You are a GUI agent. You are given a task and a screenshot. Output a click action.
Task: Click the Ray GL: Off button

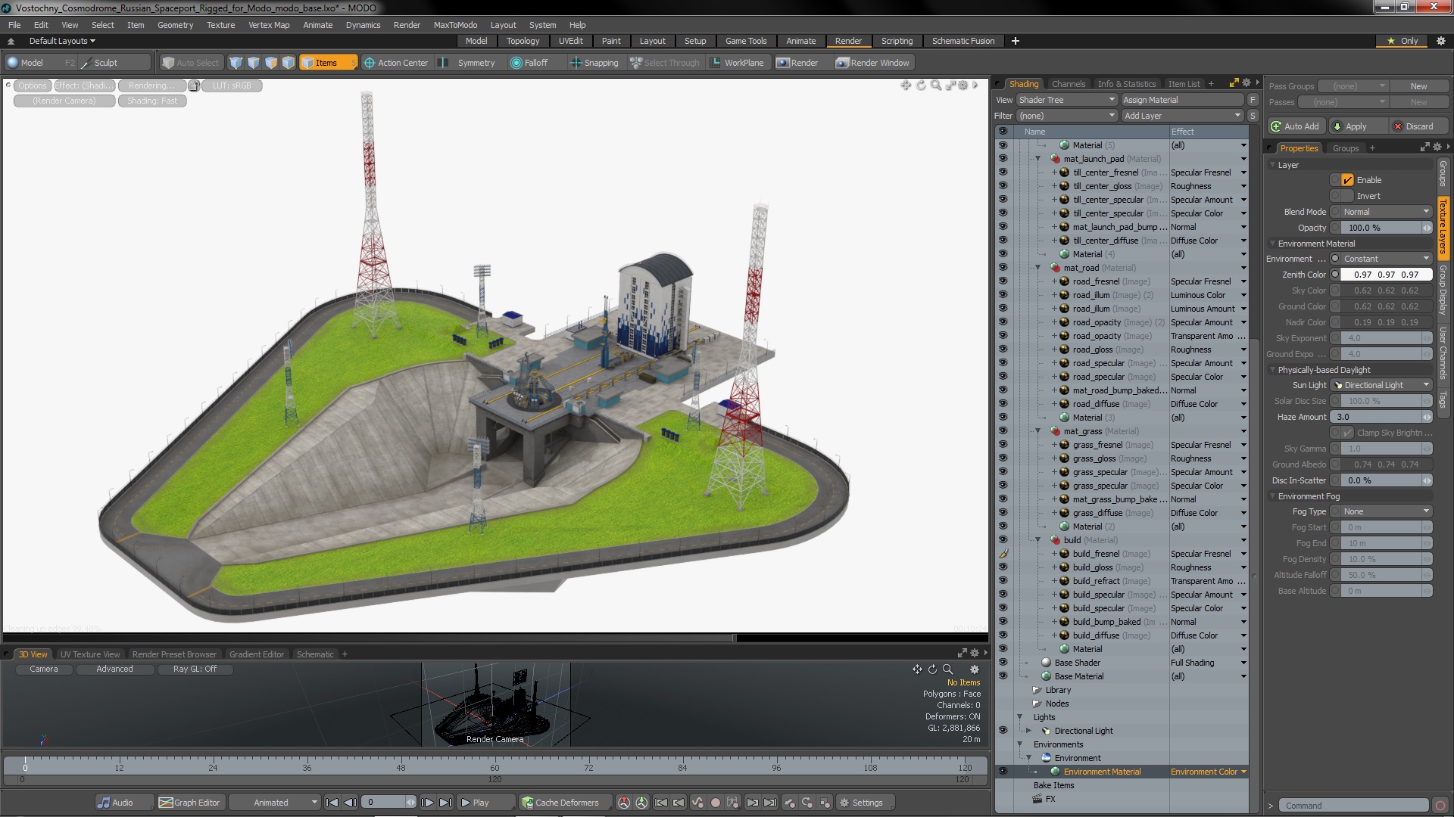(195, 669)
